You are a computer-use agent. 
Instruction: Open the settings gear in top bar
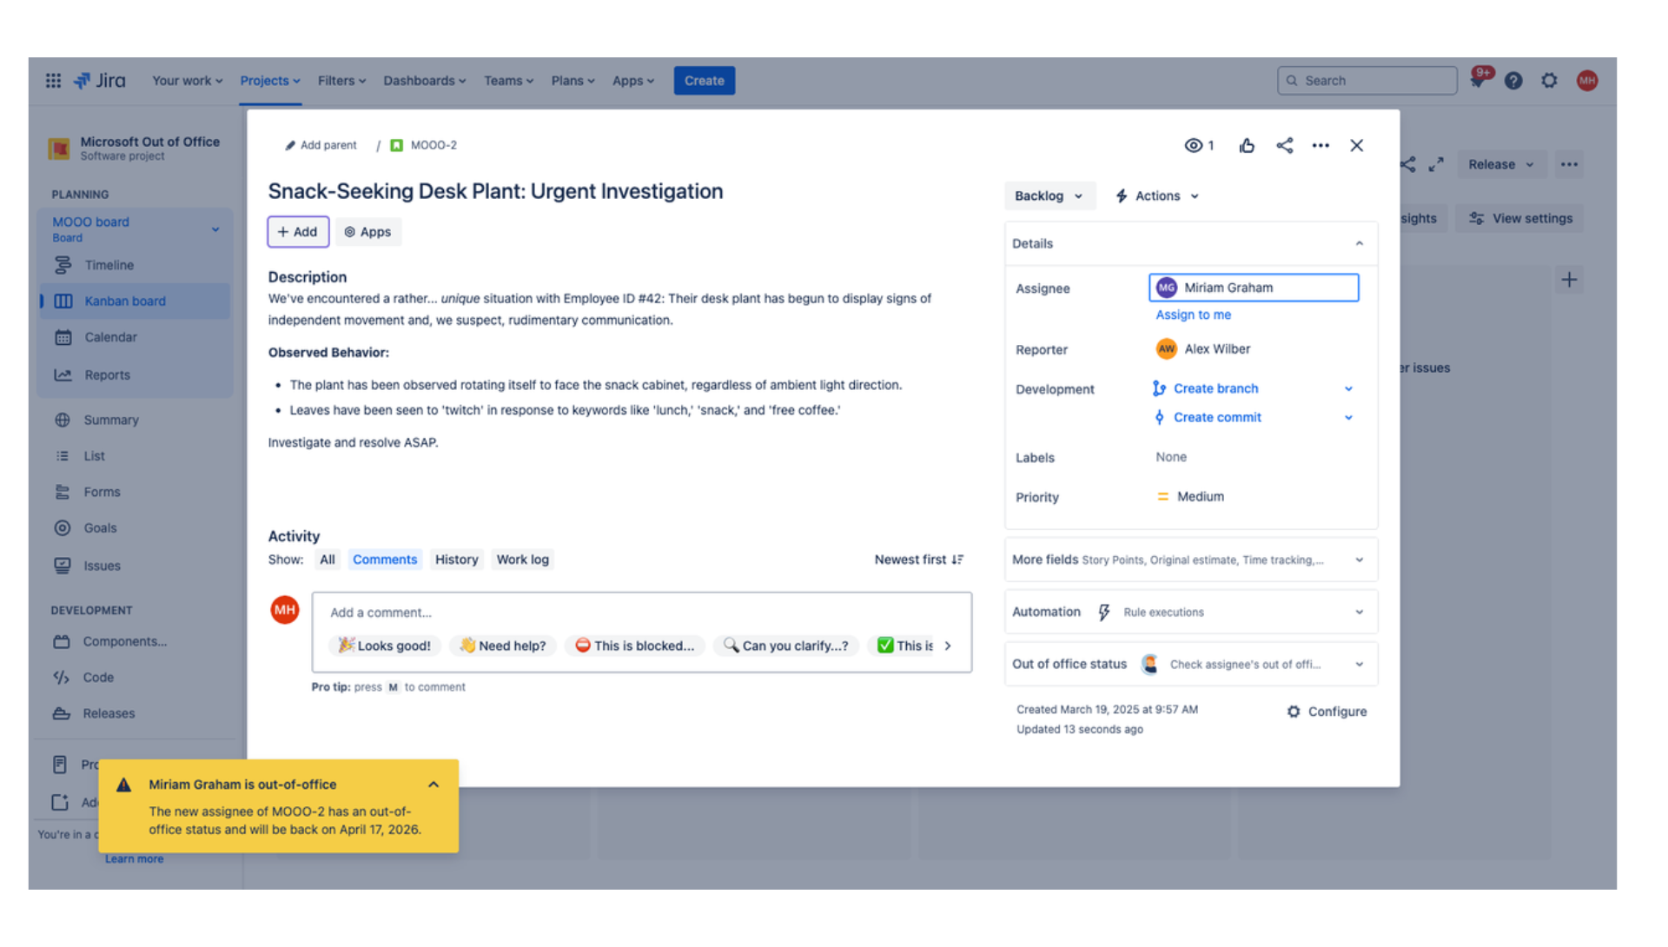[1549, 81]
